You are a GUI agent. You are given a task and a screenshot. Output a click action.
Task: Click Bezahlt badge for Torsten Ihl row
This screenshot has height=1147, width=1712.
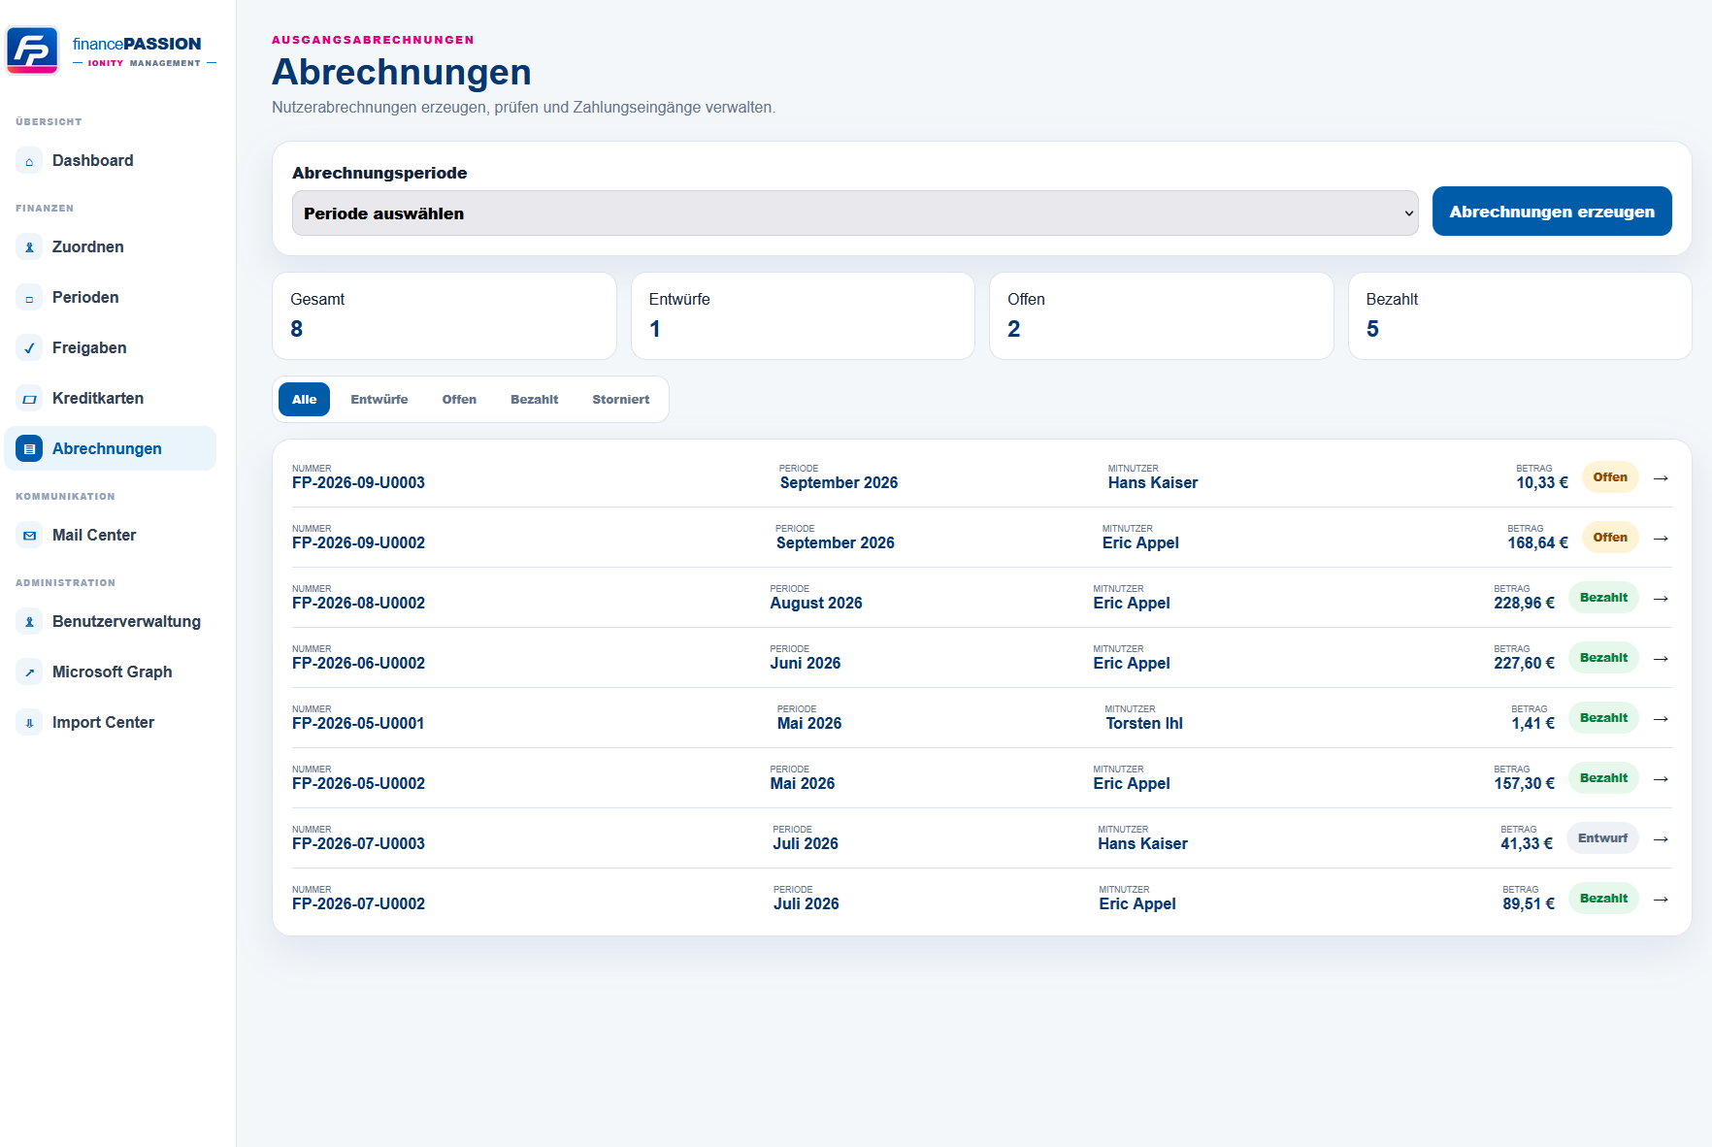tap(1603, 718)
